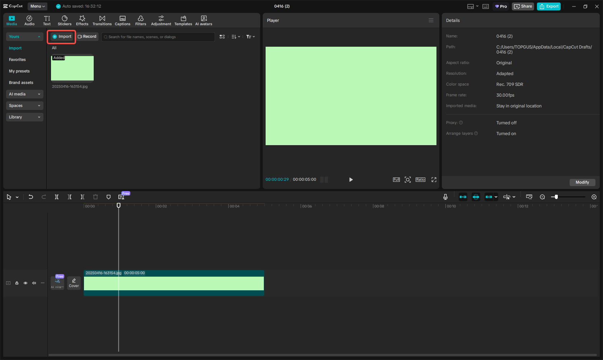Open the AI avatars panel

tap(204, 20)
